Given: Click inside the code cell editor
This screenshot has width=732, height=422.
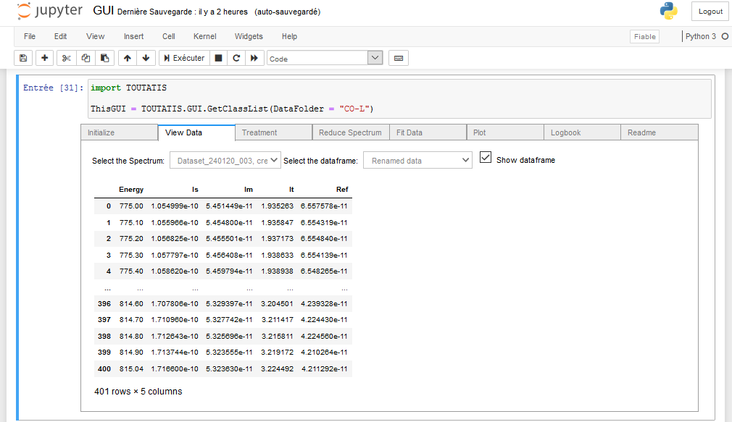Looking at the screenshot, I should click(399, 98).
